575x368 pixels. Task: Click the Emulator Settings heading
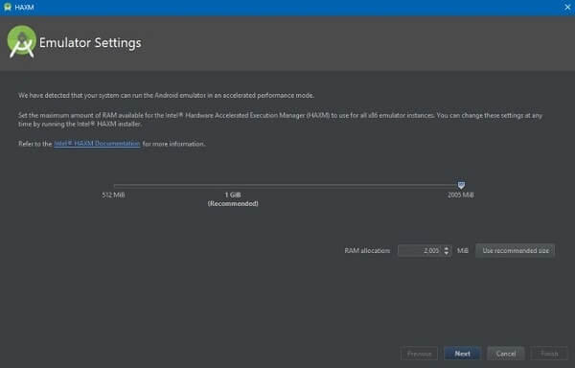point(90,43)
